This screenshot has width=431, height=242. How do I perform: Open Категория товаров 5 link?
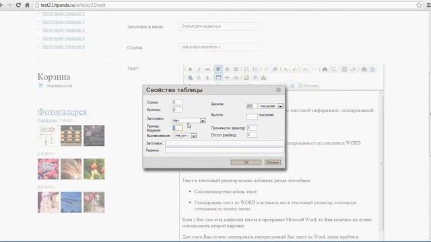pos(63,38)
